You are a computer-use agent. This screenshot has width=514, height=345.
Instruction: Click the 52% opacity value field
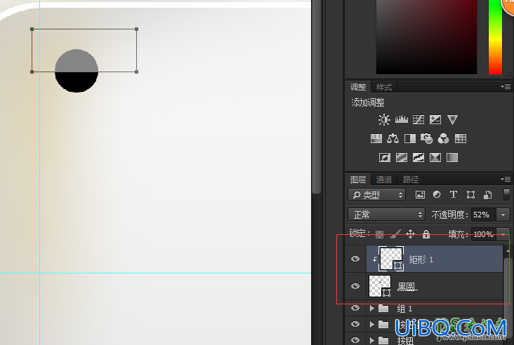(484, 215)
